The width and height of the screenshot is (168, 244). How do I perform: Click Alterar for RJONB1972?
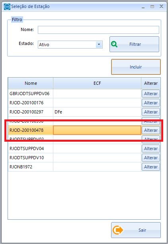pos(151,167)
